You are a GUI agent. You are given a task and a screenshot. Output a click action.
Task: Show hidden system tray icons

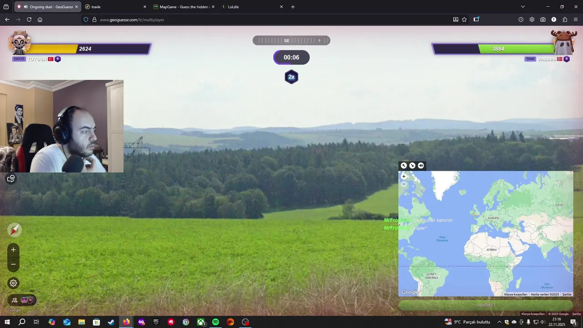pos(499,322)
